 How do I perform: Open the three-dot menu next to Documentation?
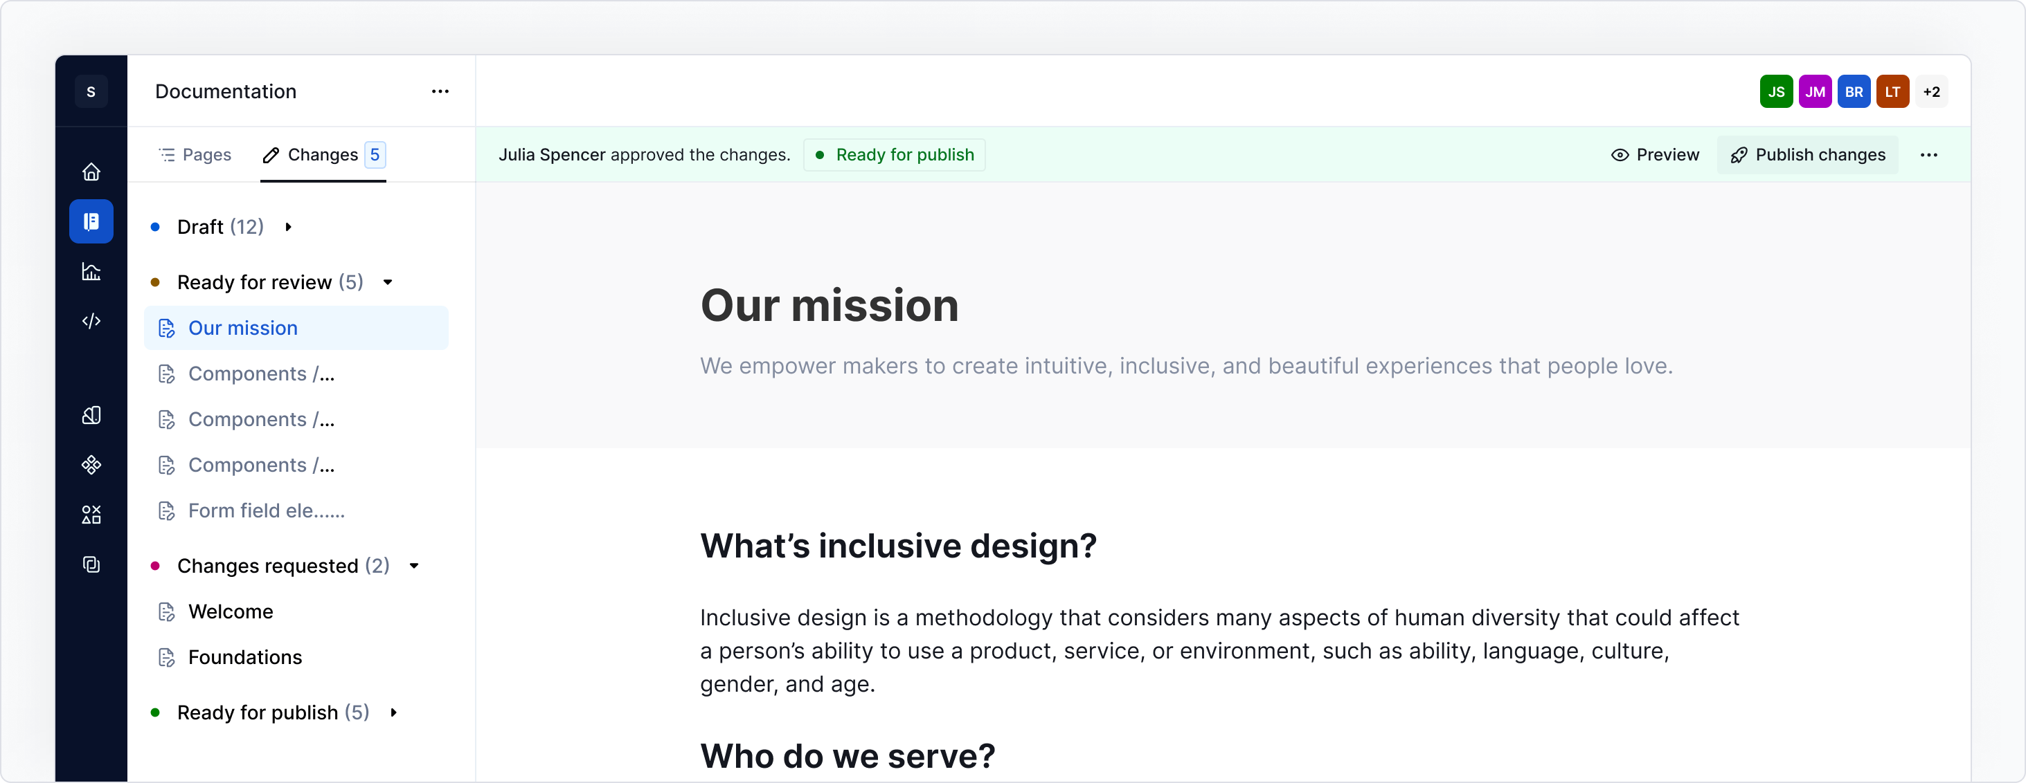tap(440, 91)
